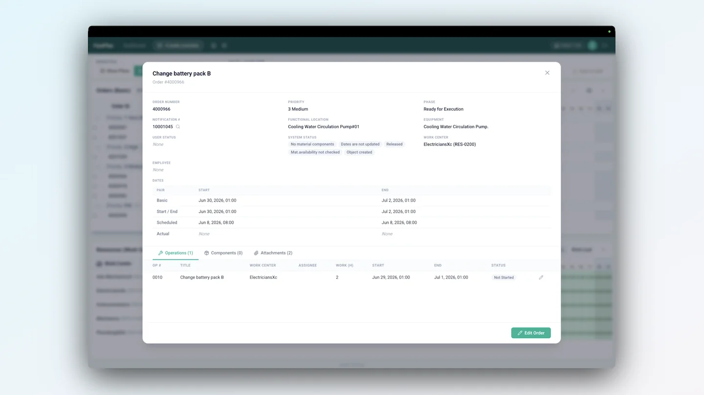Click the 'Not Started' status badge

pos(504,278)
